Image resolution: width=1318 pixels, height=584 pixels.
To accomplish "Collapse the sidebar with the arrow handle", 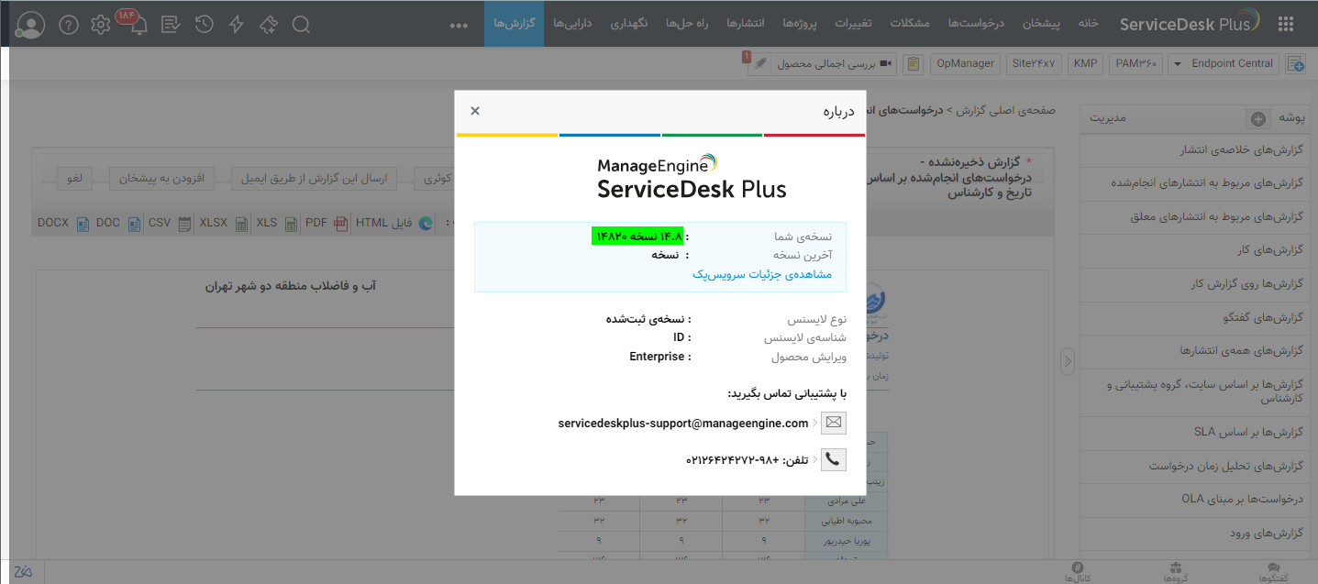I will coord(1067,363).
